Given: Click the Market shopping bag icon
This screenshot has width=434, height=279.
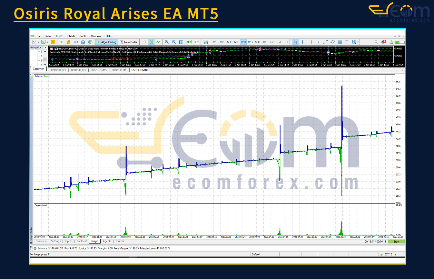Looking at the screenshot, I should coord(68,42).
